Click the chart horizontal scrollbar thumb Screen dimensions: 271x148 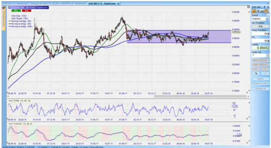coord(200,96)
